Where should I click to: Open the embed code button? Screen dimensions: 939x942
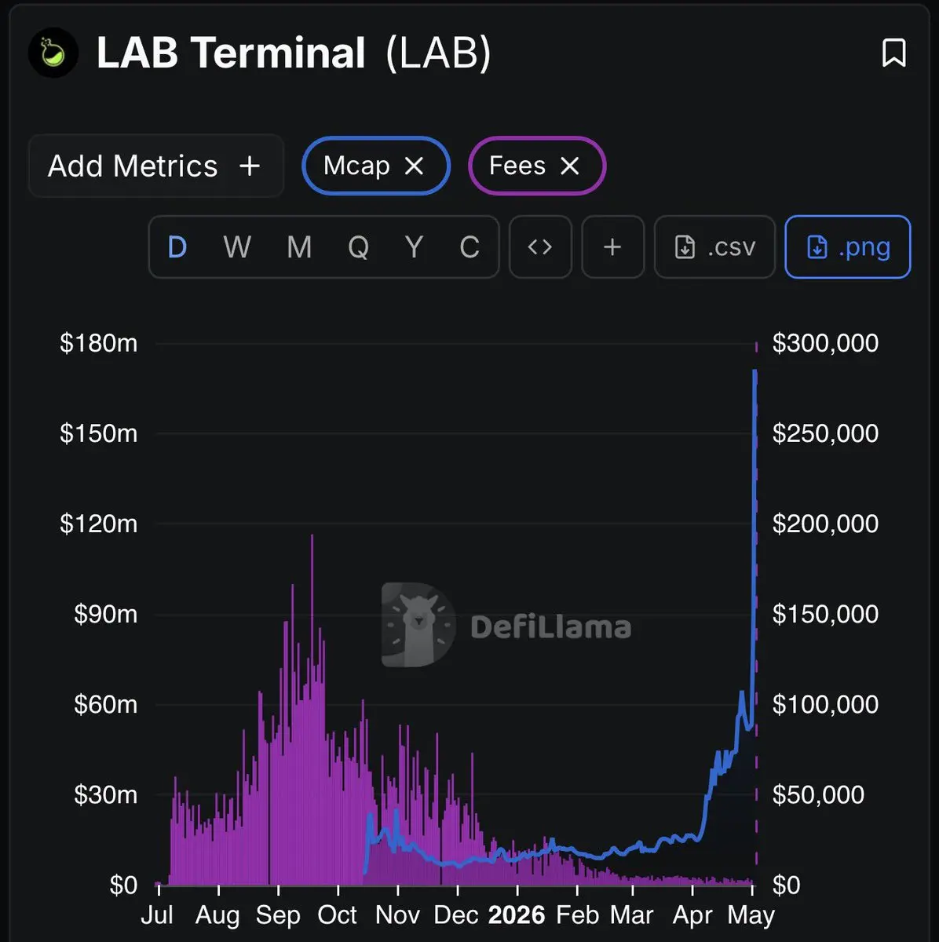[540, 247]
